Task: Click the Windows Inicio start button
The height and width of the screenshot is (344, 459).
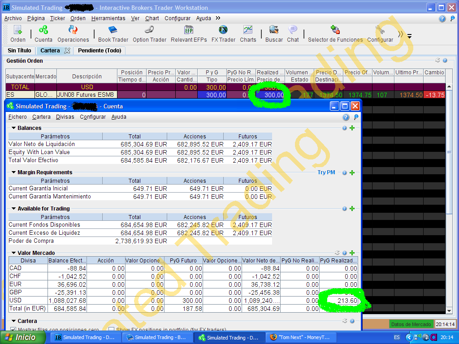Action: coord(23,337)
